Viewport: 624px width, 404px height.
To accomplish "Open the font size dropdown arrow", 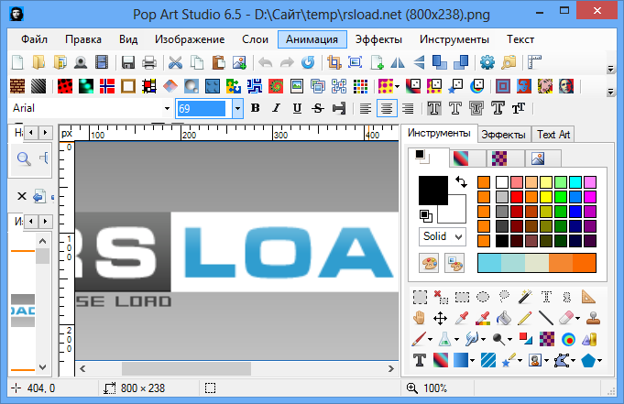I will 237,108.
